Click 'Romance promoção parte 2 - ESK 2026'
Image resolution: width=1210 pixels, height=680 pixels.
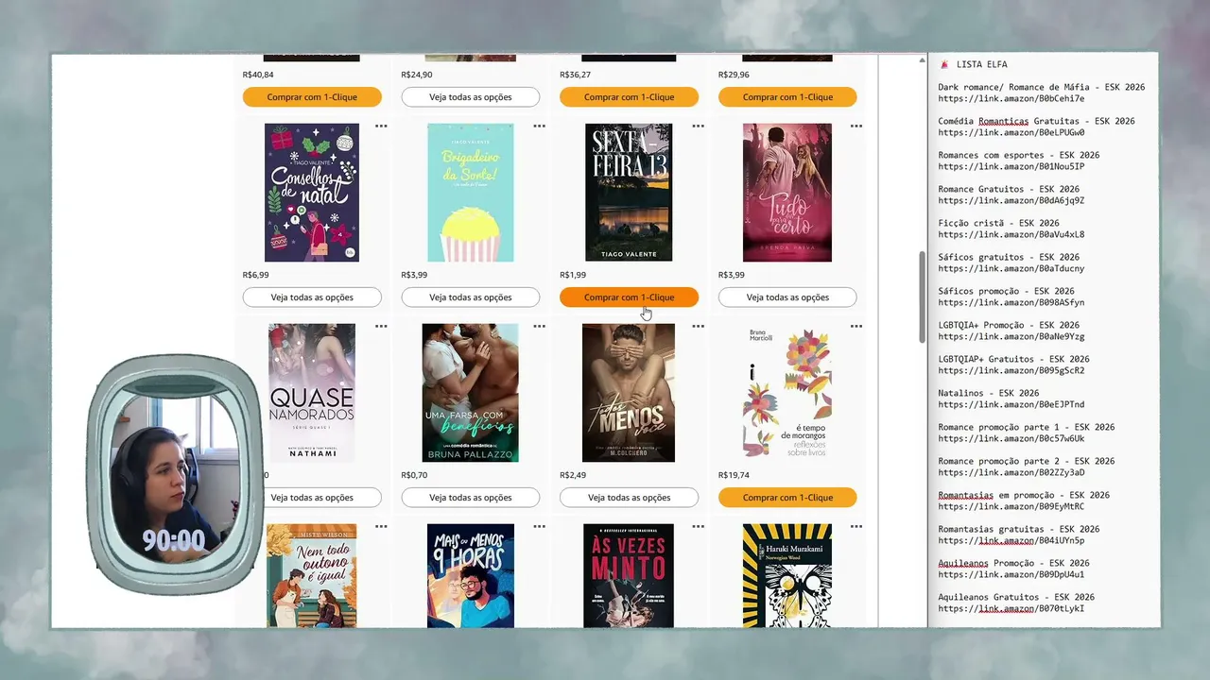tap(1027, 461)
